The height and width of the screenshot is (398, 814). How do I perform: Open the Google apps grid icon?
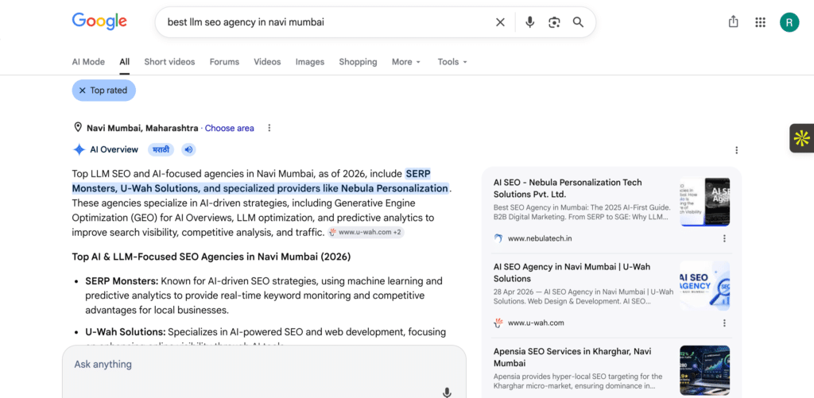[x=760, y=22]
